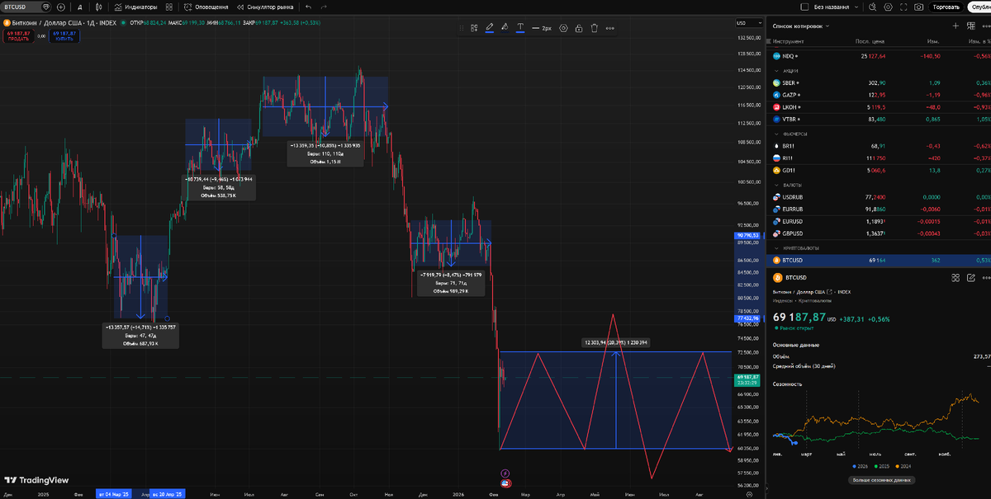Delete drawing with trash icon
This screenshot has height=499, width=991.
[x=594, y=27]
